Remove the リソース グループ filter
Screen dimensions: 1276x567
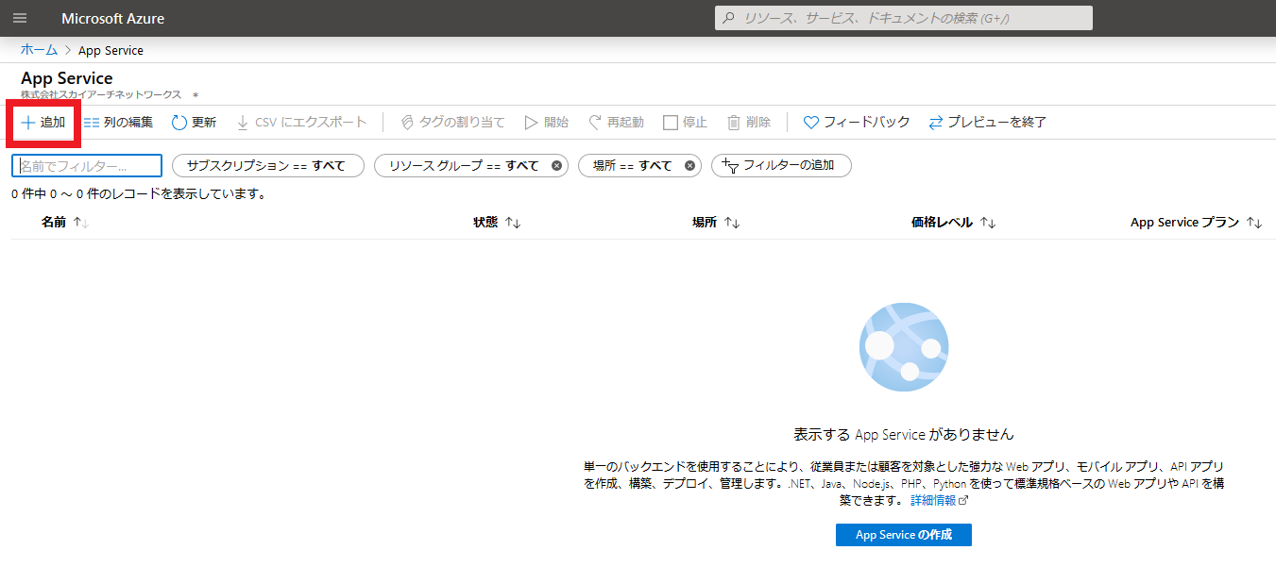pos(556,166)
